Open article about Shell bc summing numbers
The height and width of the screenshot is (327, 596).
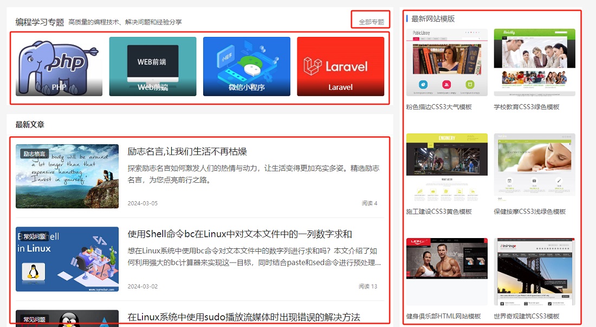(x=239, y=234)
